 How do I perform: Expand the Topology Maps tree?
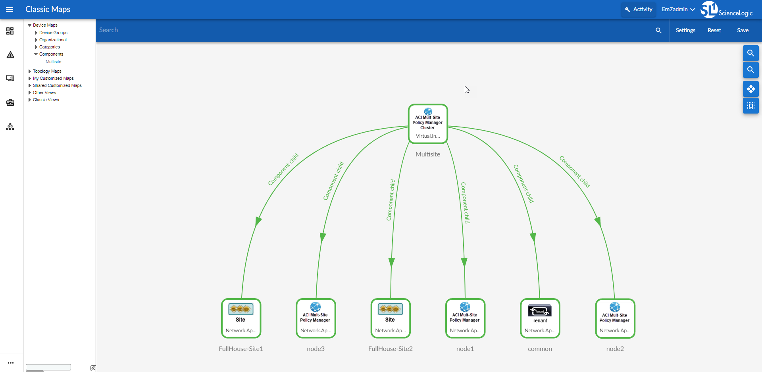30,71
